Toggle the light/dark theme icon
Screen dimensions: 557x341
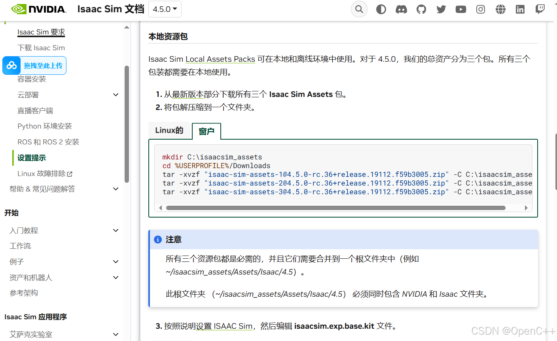381,9
